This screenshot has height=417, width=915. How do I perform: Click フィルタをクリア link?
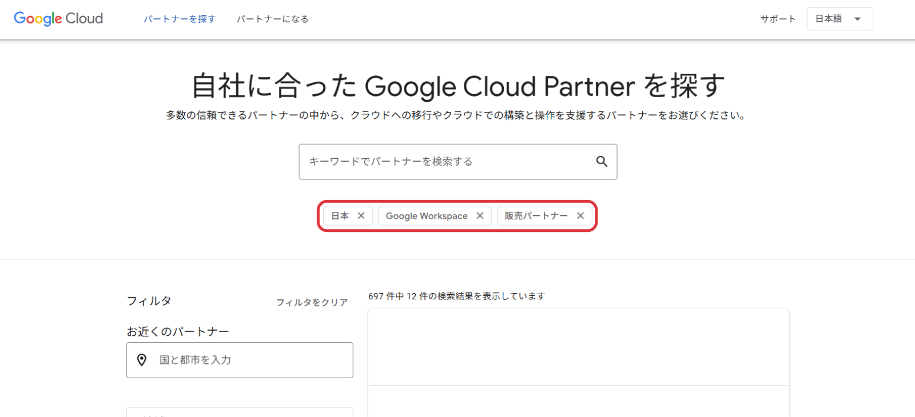coord(312,302)
